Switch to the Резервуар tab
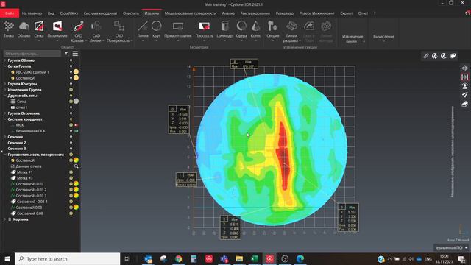The height and width of the screenshot is (265, 471). 285,13
